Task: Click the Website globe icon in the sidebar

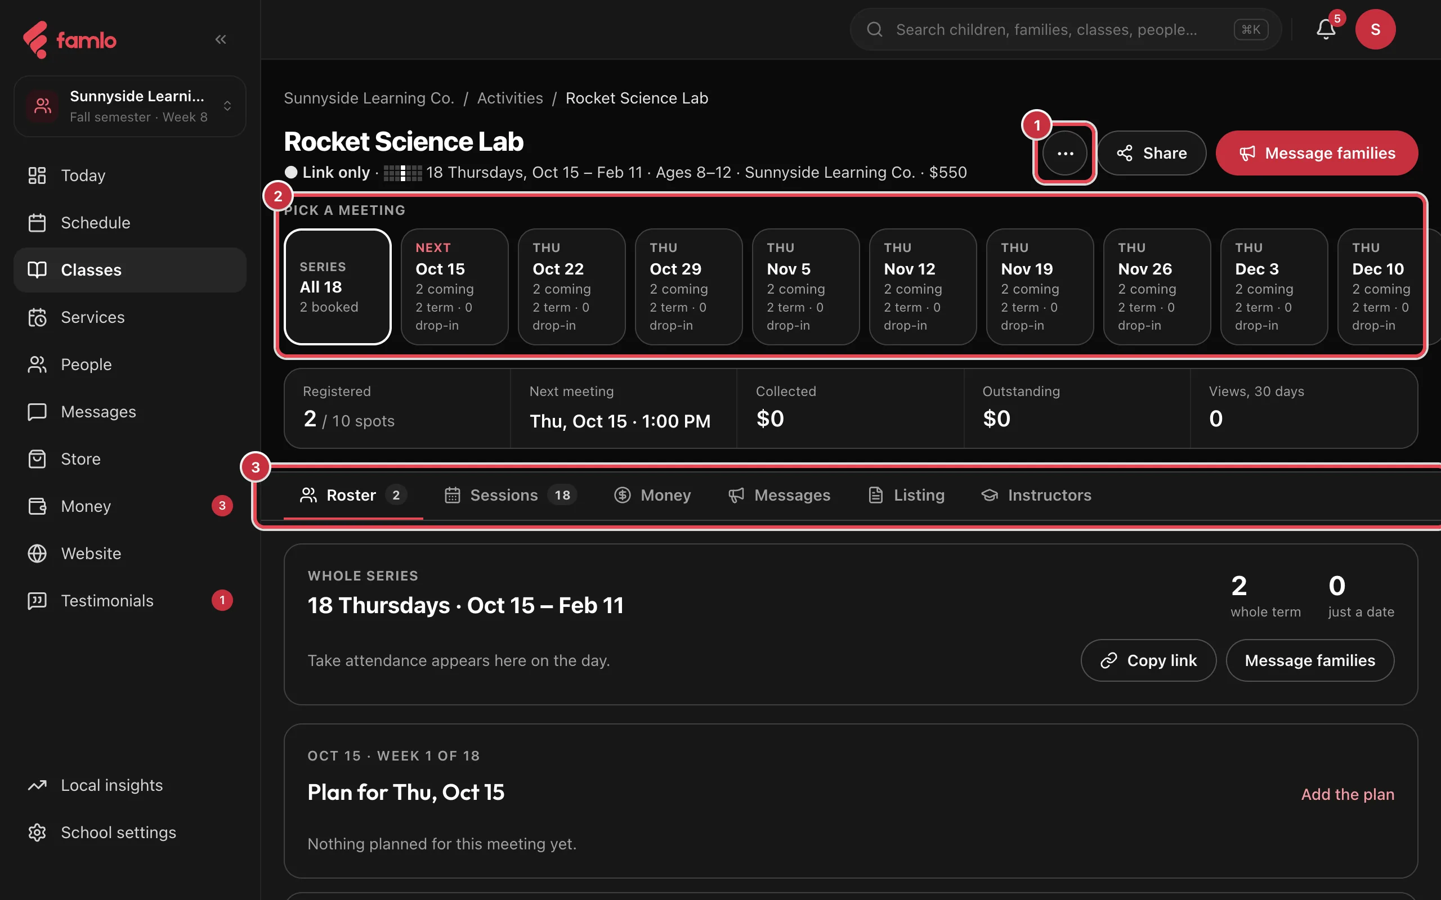Action: [x=37, y=553]
